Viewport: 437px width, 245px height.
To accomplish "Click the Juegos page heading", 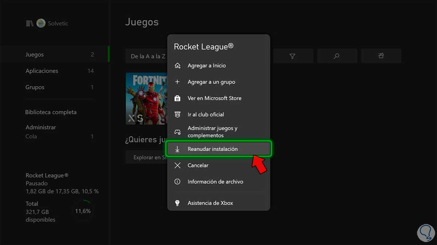I will tap(142, 23).
